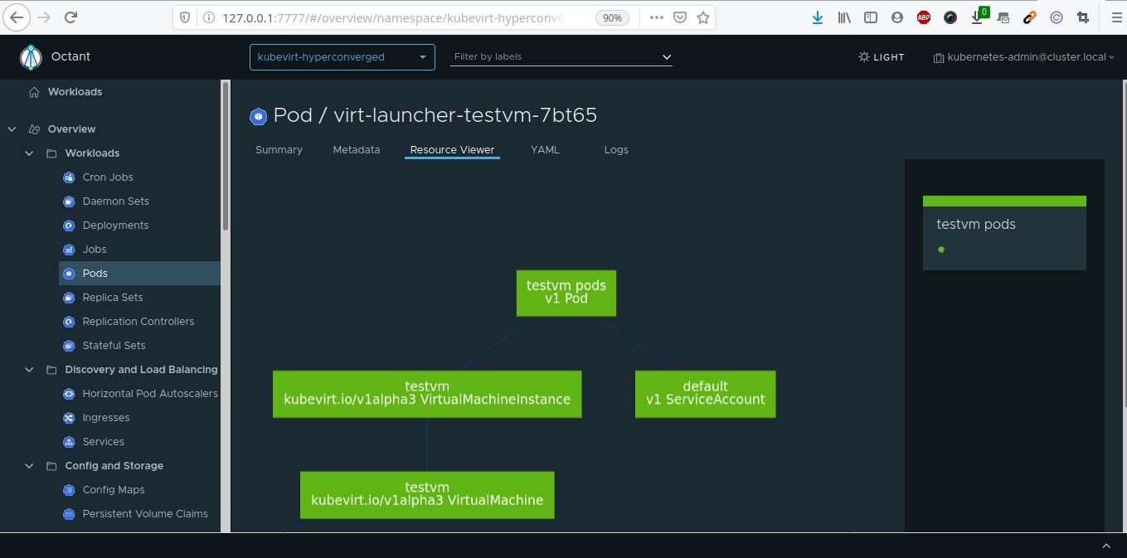Click the testvm pods detail card
1127x558 pixels.
point(1004,233)
